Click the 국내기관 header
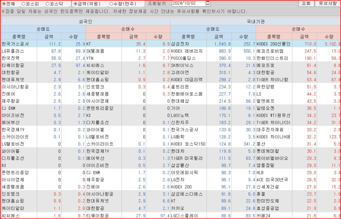This screenshot has width=341, height=219. 256,22
